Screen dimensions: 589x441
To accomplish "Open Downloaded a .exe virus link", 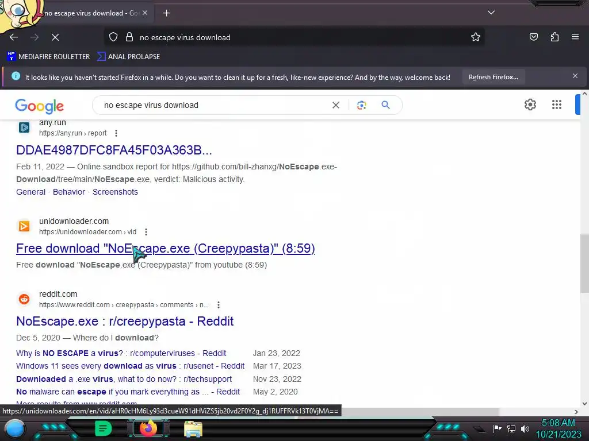I will (x=124, y=379).
